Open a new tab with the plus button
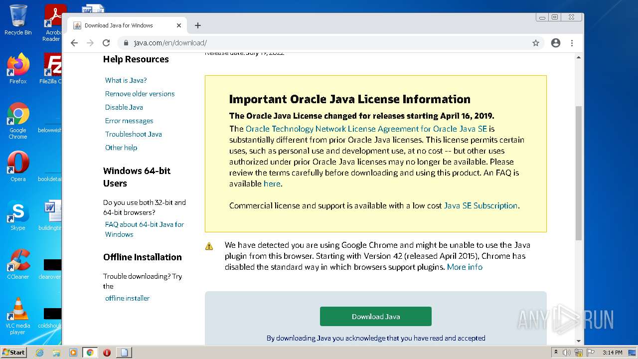The height and width of the screenshot is (359, 638). 198,25
